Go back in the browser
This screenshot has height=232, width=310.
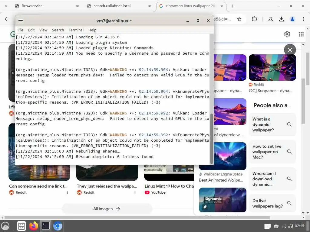tap(7, 19)
